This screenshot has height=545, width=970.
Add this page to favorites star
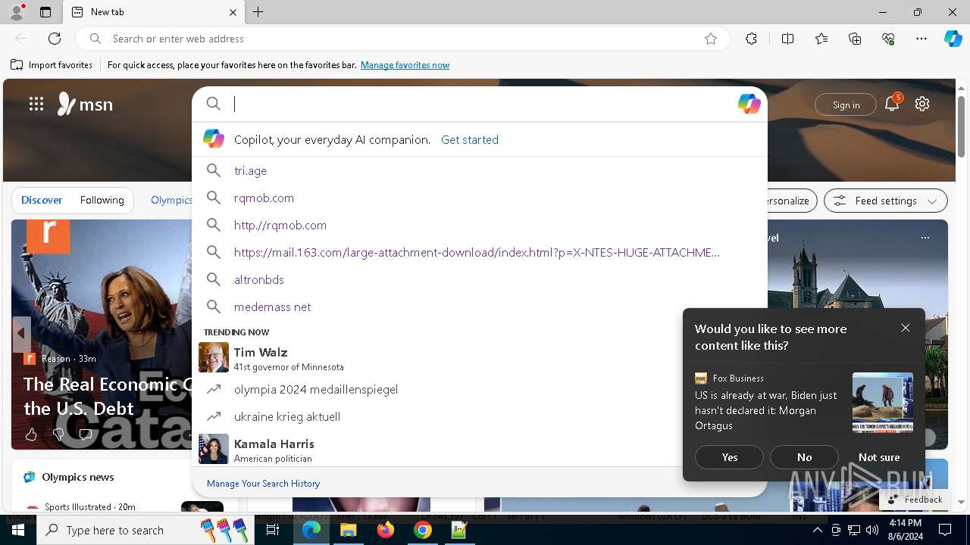click(x=711, y=39)
